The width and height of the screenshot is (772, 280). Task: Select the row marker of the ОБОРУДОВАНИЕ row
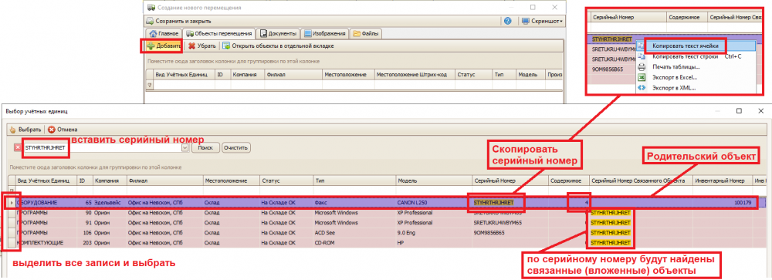[12, 202]
